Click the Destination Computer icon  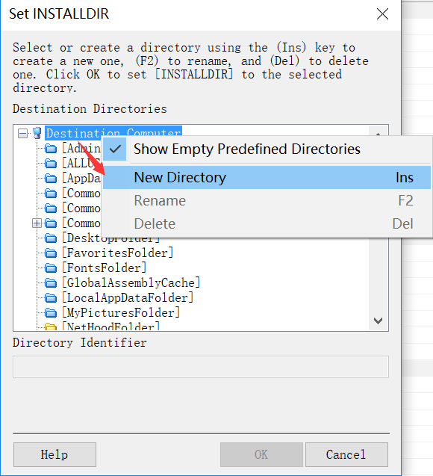37,133
